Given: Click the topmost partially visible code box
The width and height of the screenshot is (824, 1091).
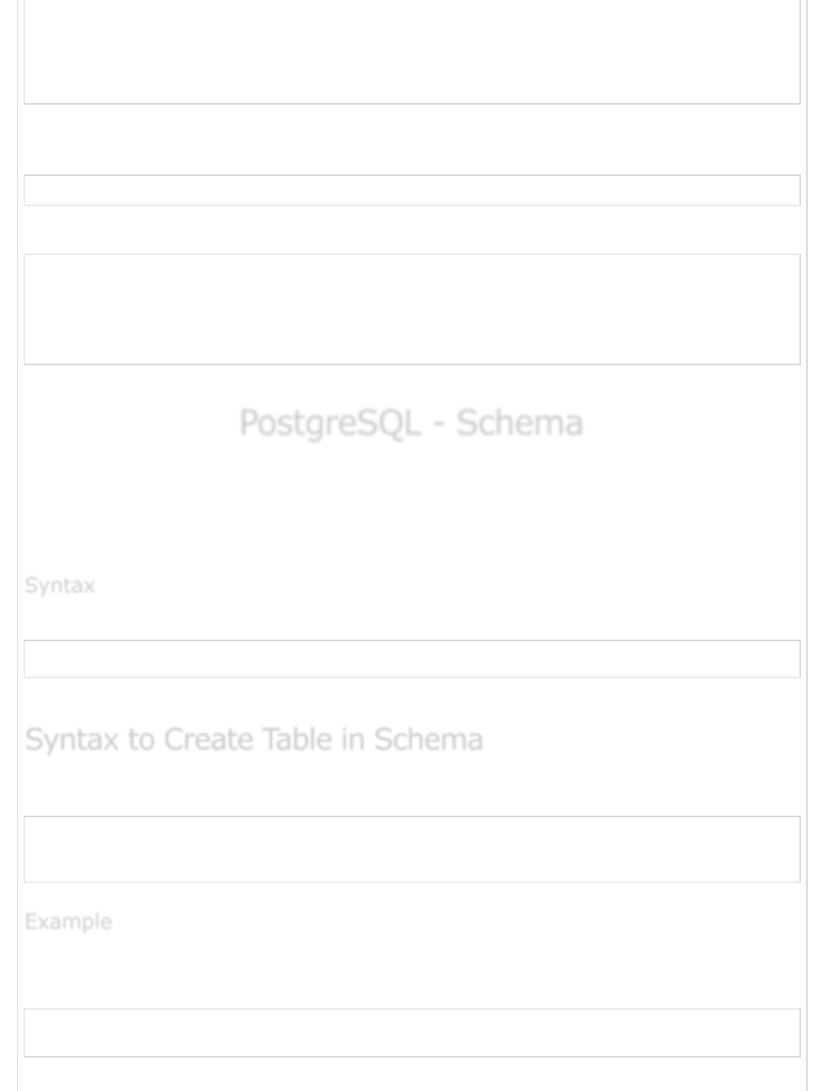Looking at the screenshot, I should pos(411,52).
